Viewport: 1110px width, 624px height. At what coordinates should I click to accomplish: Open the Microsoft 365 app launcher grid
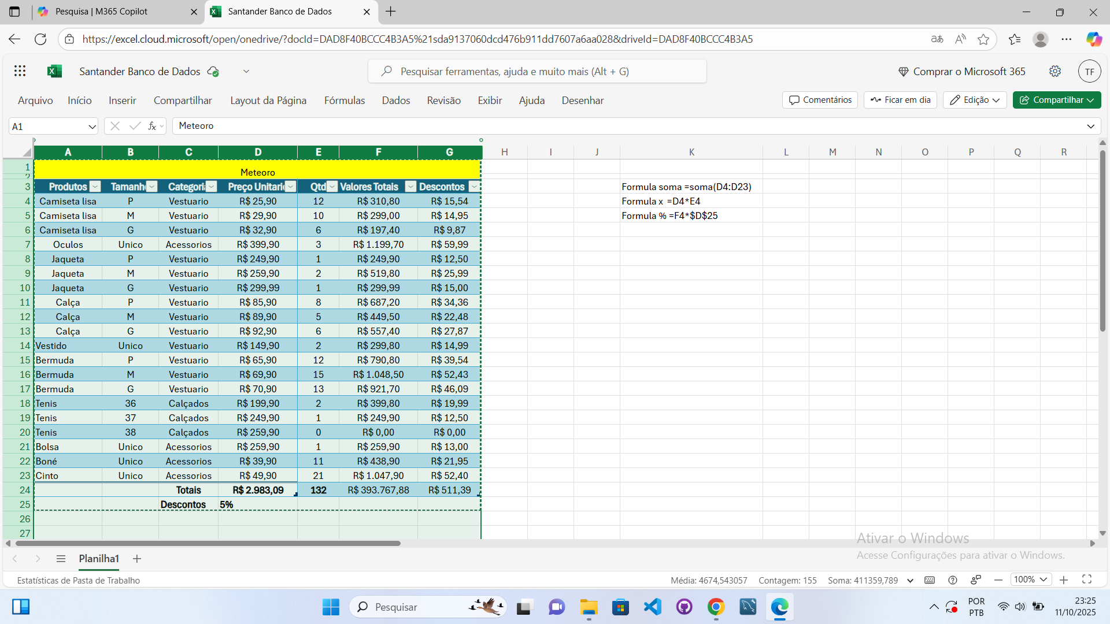tap(20, 71)
